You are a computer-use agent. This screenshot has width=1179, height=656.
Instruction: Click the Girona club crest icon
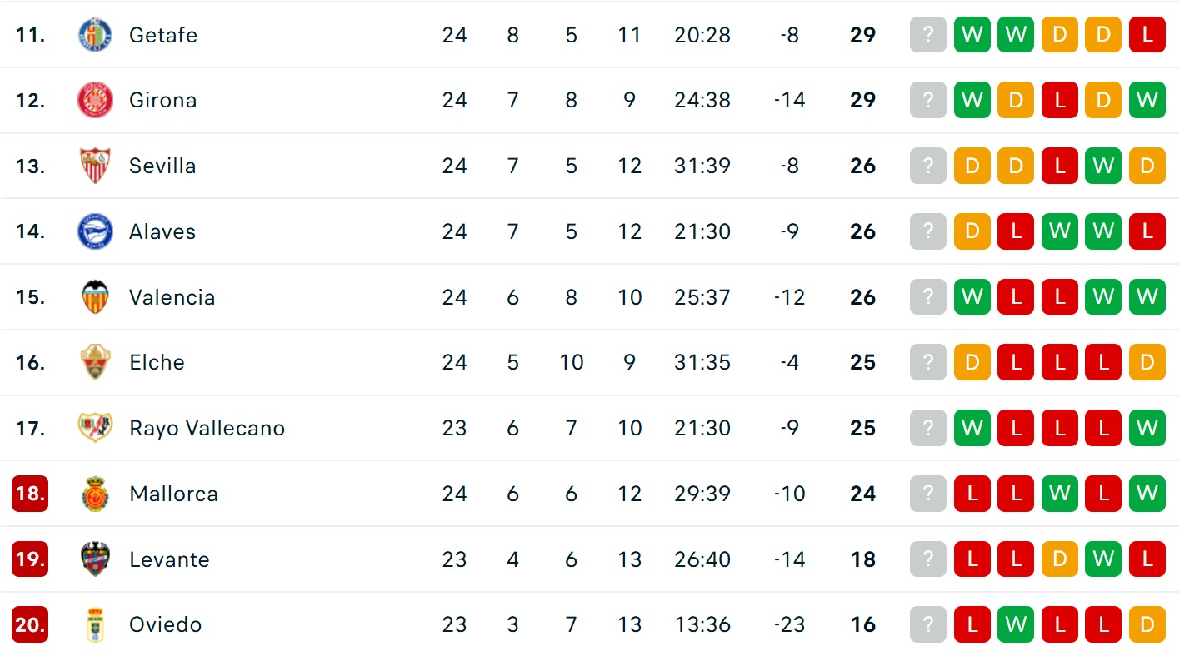[95, 100]
